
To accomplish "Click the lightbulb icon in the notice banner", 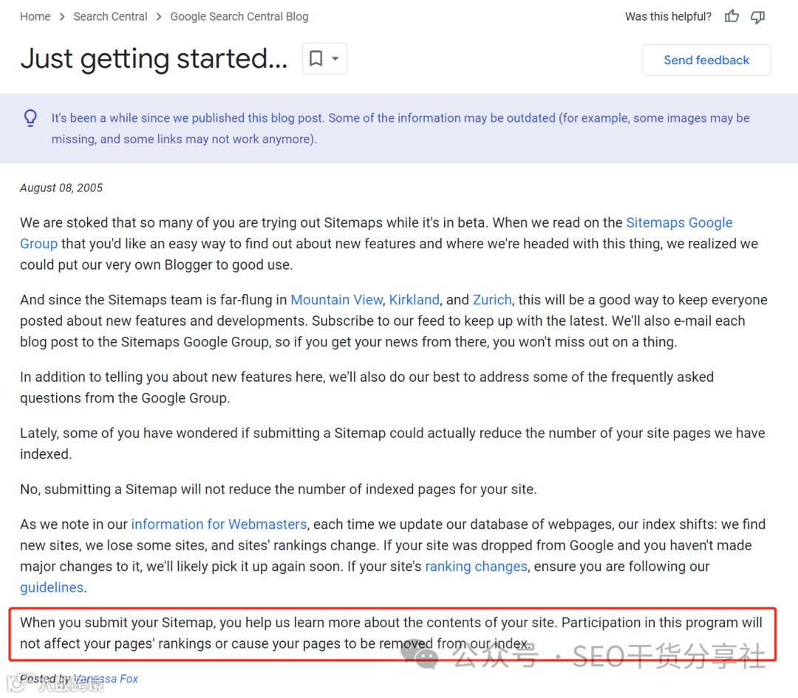I will point(30,118).
